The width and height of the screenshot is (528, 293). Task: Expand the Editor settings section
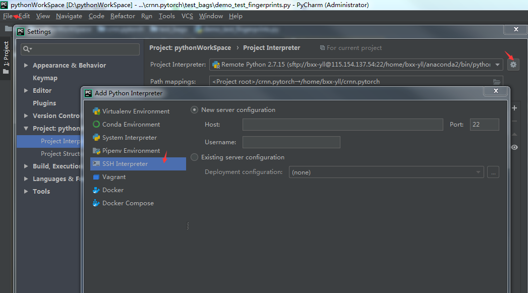click(x=26, y=90)
